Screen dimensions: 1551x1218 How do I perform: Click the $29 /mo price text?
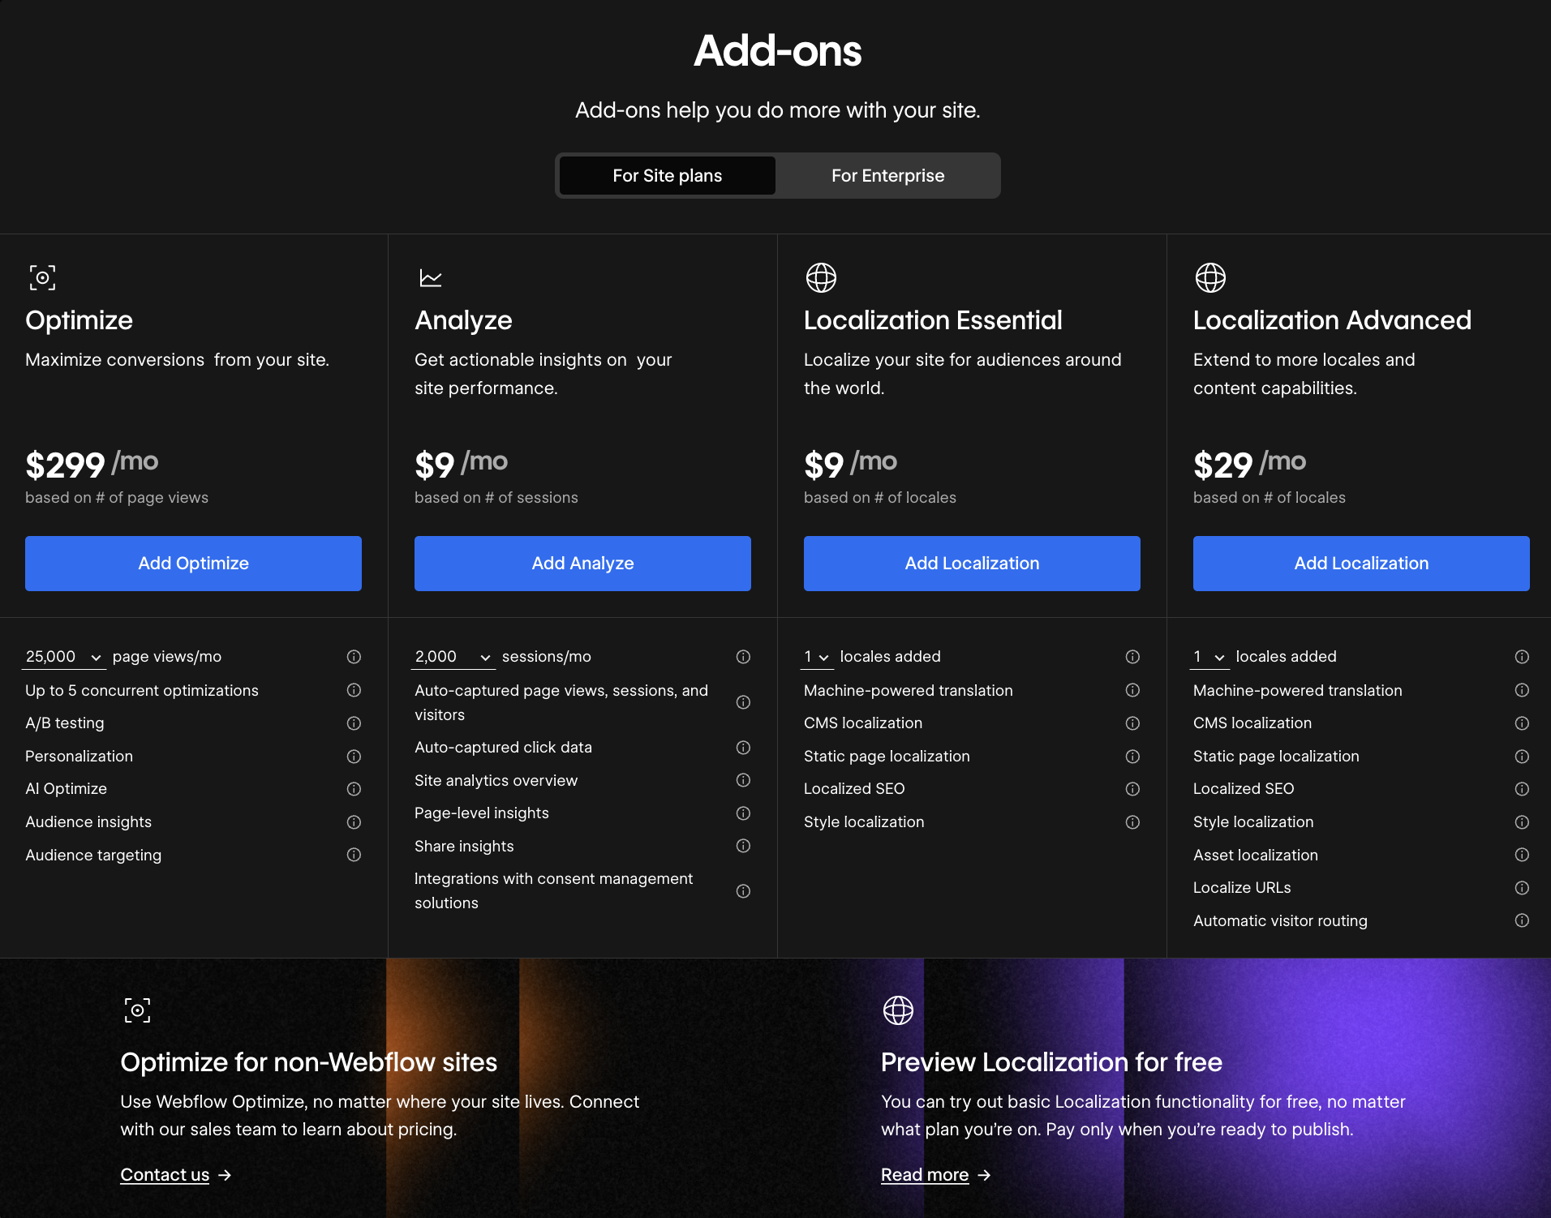click(1249, 464)
